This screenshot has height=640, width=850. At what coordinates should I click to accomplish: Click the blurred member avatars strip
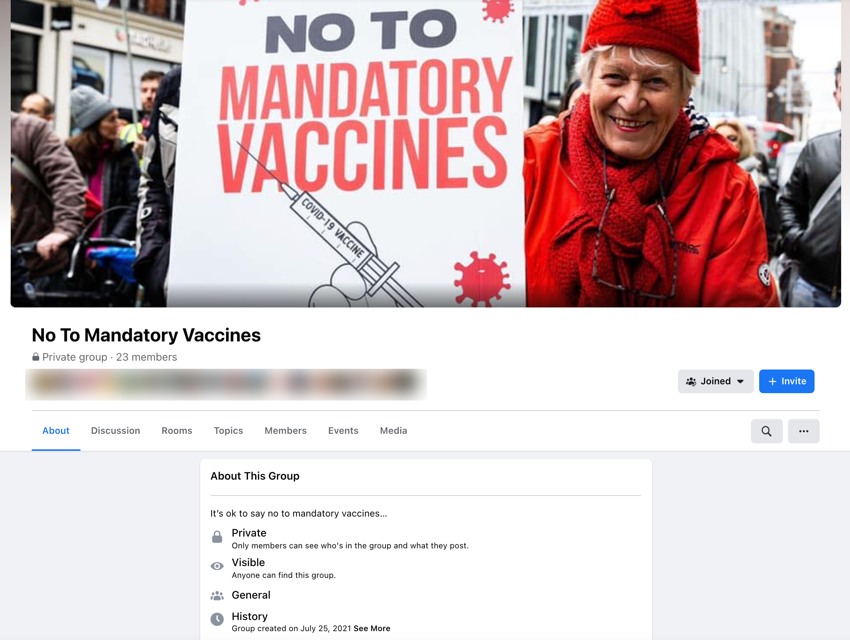[226, 385]
